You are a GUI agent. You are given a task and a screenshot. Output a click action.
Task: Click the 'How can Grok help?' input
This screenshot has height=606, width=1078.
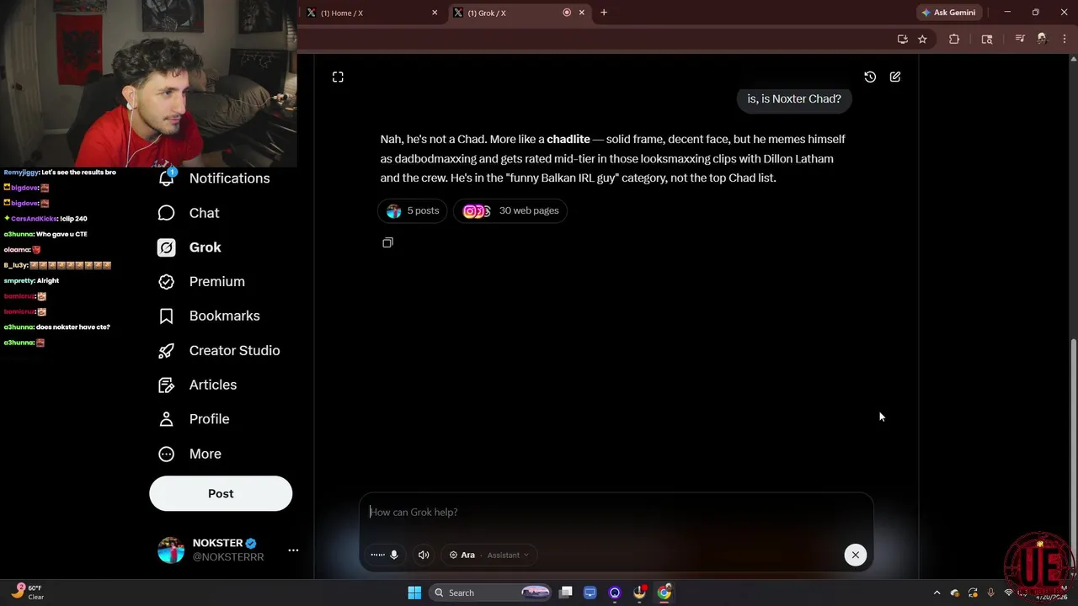[x=616, y=512]
